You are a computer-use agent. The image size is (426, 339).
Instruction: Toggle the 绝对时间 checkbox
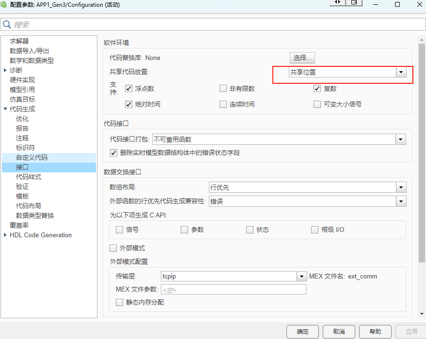128,104
